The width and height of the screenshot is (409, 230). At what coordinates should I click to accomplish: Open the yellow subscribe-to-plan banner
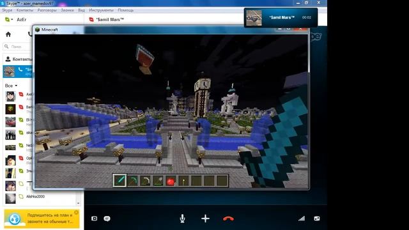point(42,218)
